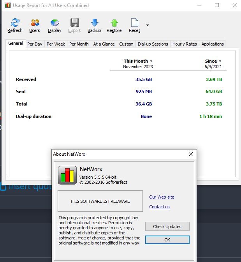
Task: Switch to the Per Day tab
Action: coord(35,44)
